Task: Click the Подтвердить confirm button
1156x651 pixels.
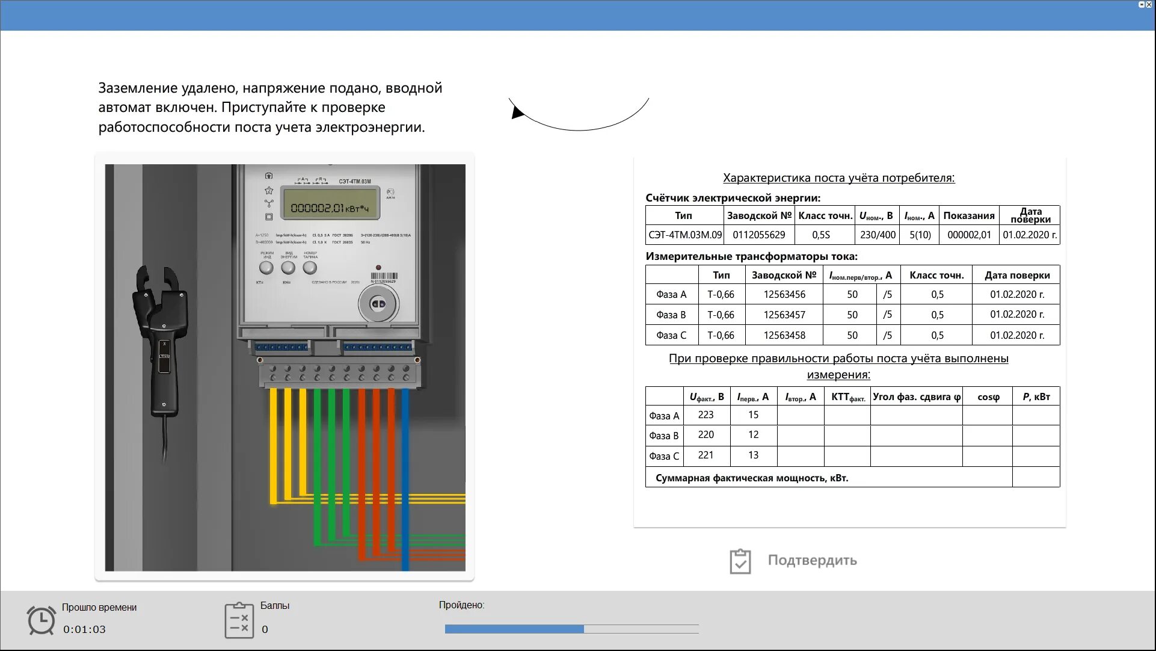Action: coord(811,561)
